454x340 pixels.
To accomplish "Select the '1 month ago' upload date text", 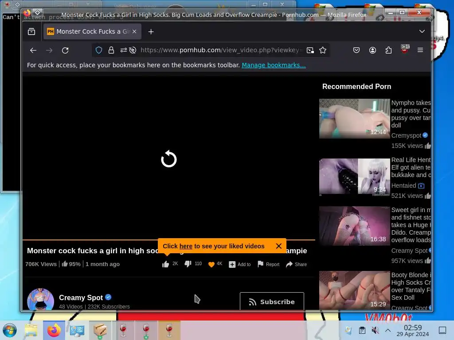I will point(102,264).
